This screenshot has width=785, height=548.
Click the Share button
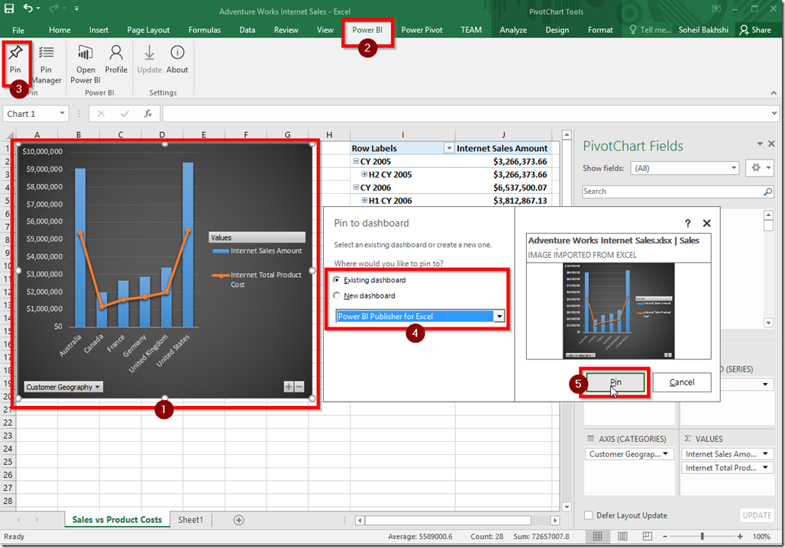pos(755,30)
